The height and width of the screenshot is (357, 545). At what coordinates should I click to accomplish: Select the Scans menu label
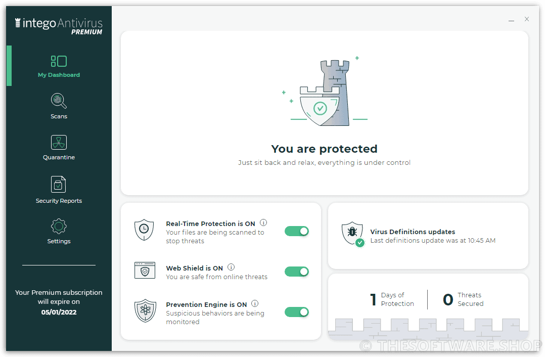[59, 116]
